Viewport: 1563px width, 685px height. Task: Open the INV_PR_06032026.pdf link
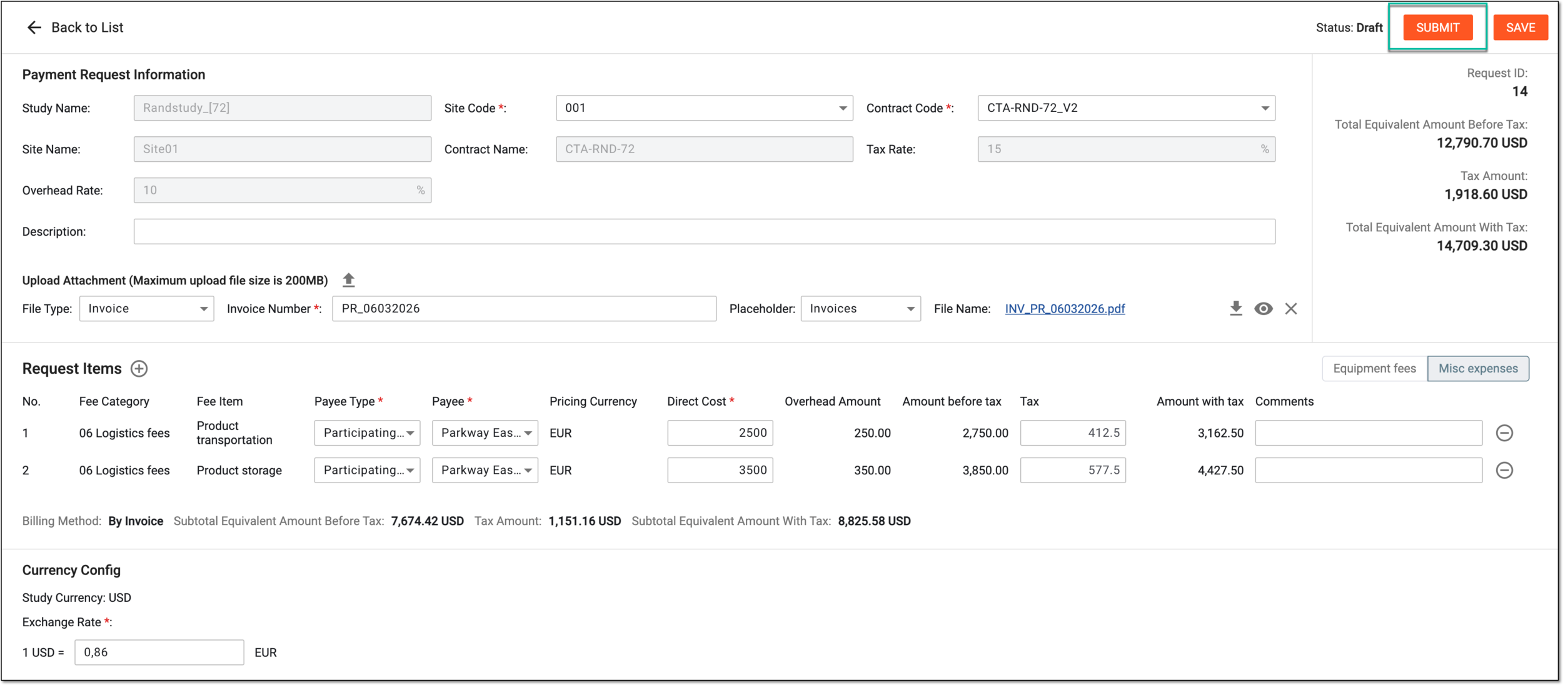point(1065,309)
